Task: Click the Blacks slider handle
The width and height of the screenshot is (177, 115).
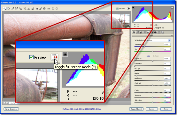Action: [x=136, y=75]
